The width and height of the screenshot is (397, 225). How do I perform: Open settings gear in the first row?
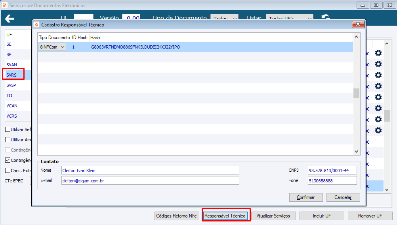coord(378,53)
